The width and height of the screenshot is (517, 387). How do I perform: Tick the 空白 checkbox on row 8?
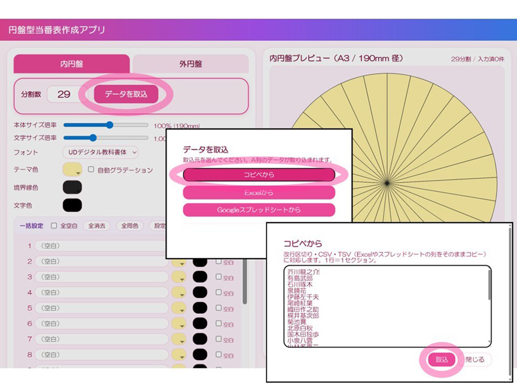click(x=219, y=354)
